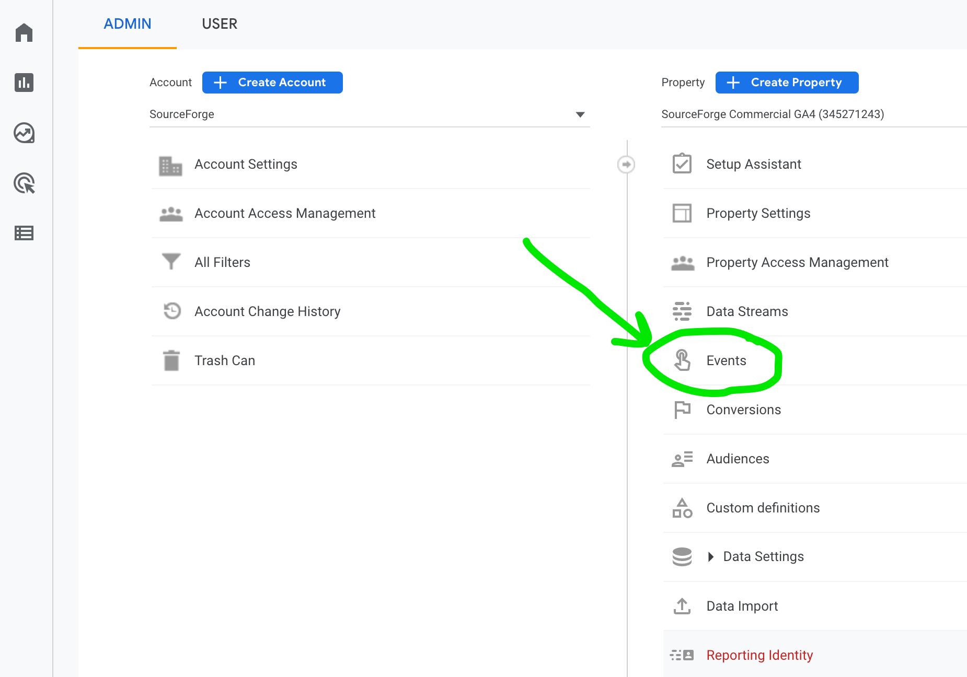
Task: Open Reporting Identity settings
Action: (x=759, y=655)
